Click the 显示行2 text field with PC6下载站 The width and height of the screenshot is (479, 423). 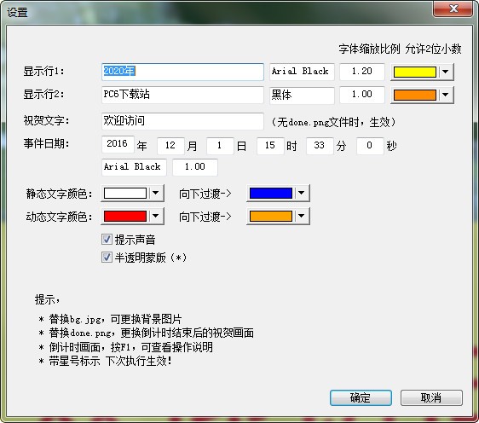pyautogui.click(x=182, y=95)
